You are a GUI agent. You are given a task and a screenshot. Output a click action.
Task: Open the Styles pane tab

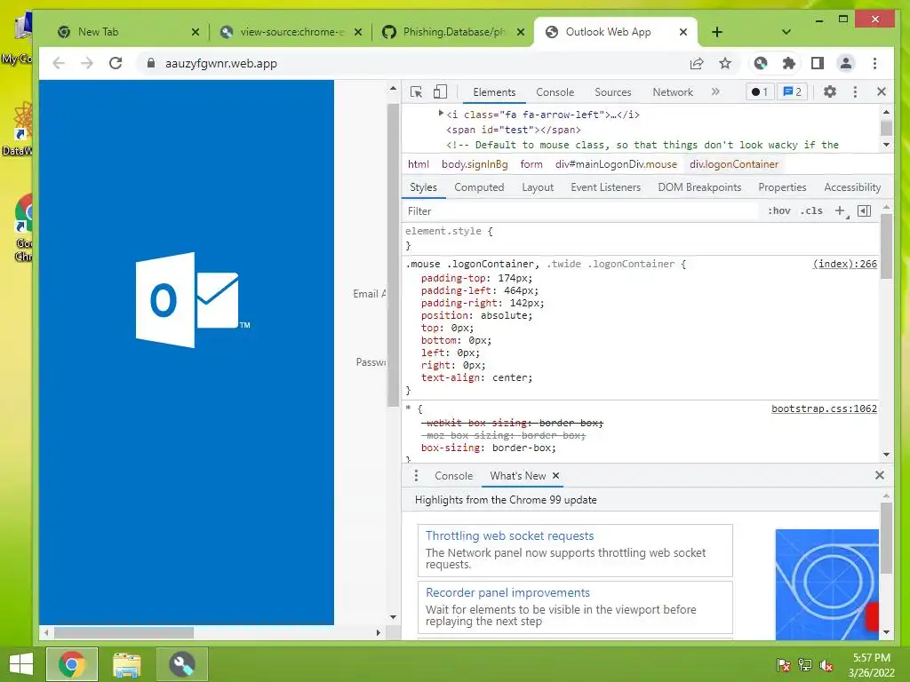(x=423, y=187)
